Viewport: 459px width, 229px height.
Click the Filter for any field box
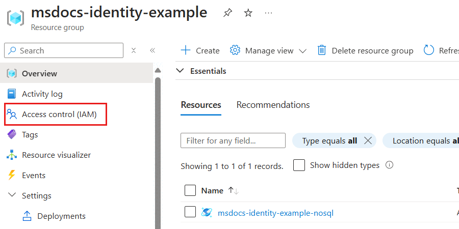233,140
